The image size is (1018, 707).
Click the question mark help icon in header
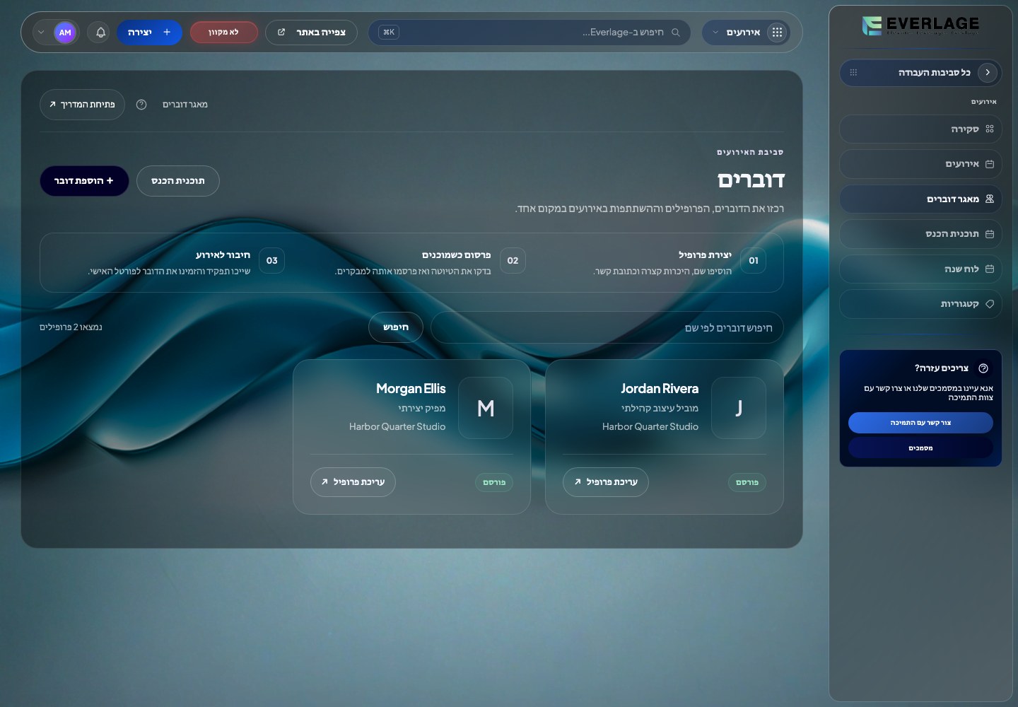pyautogui.click(x=141, y=105)
